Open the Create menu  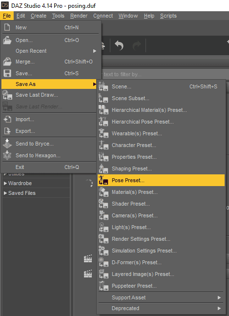[39, 16]
